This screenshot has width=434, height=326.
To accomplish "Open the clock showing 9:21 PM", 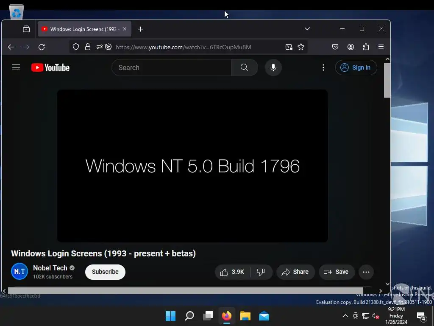I will [396, 316].
